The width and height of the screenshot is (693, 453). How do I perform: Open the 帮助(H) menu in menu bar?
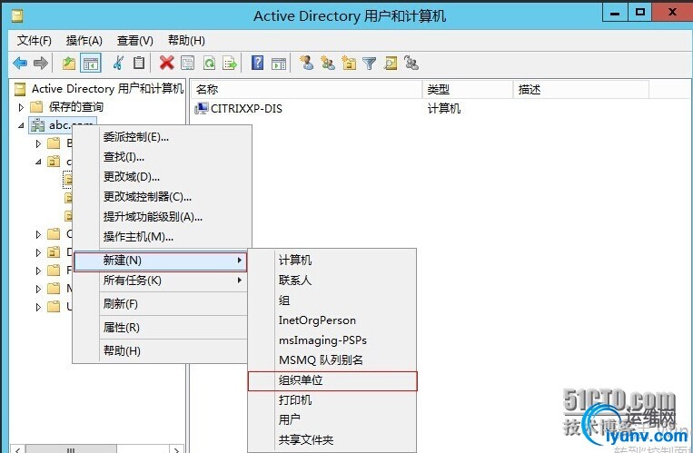coord(186,41)
